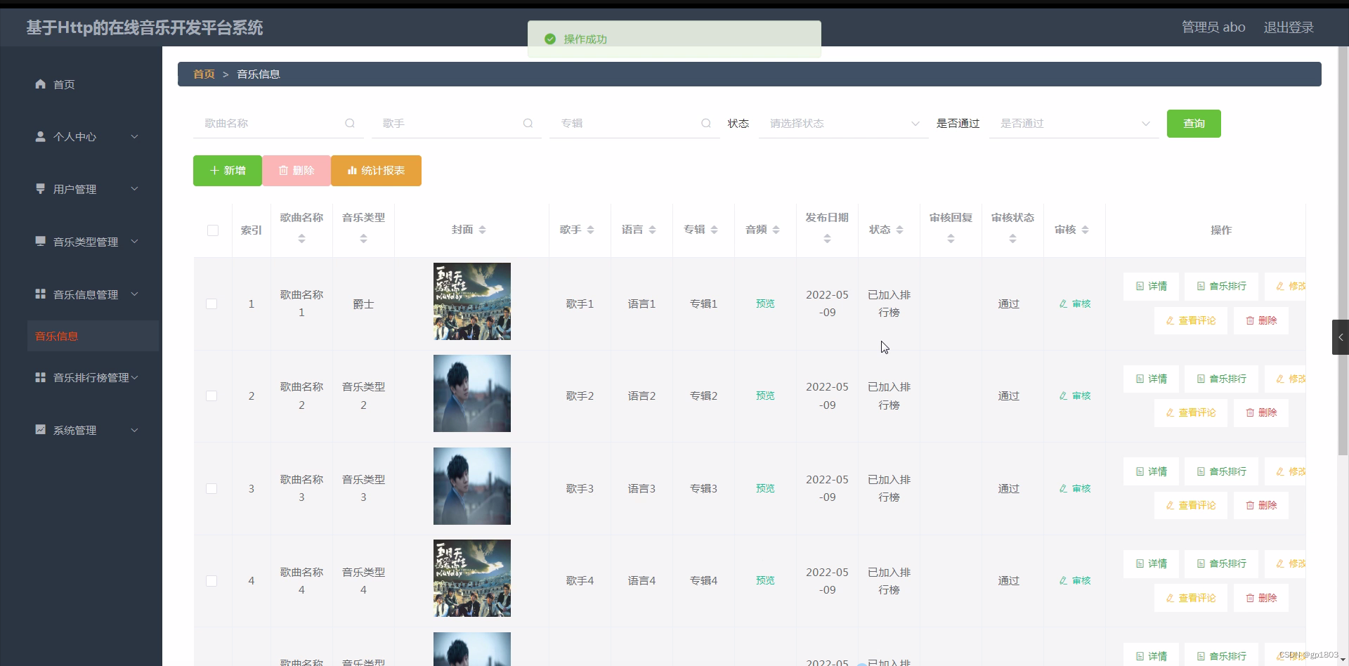The width and height of the screenshot is (1349, 666).
Task: Sort by 审核回复 column arrows
Action: click(x=951, y=239)
